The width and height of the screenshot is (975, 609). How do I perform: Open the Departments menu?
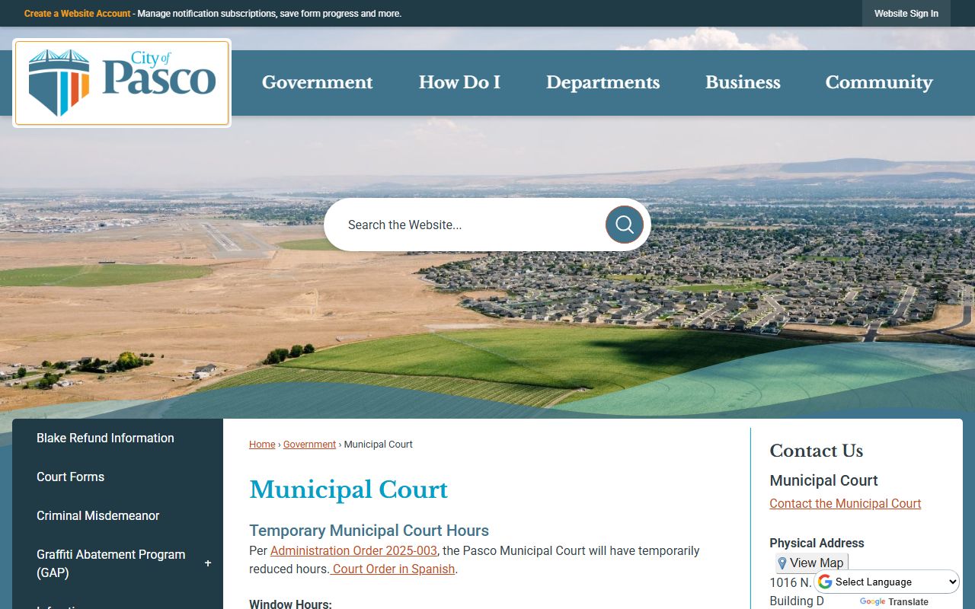[603, 83]
